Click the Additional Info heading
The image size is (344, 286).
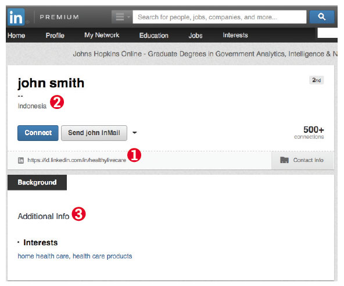[44, 216]
